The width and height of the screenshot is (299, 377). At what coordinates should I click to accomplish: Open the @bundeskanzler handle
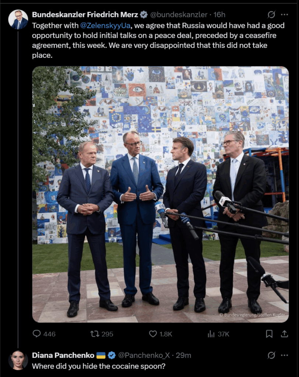(x=179, y=15)
